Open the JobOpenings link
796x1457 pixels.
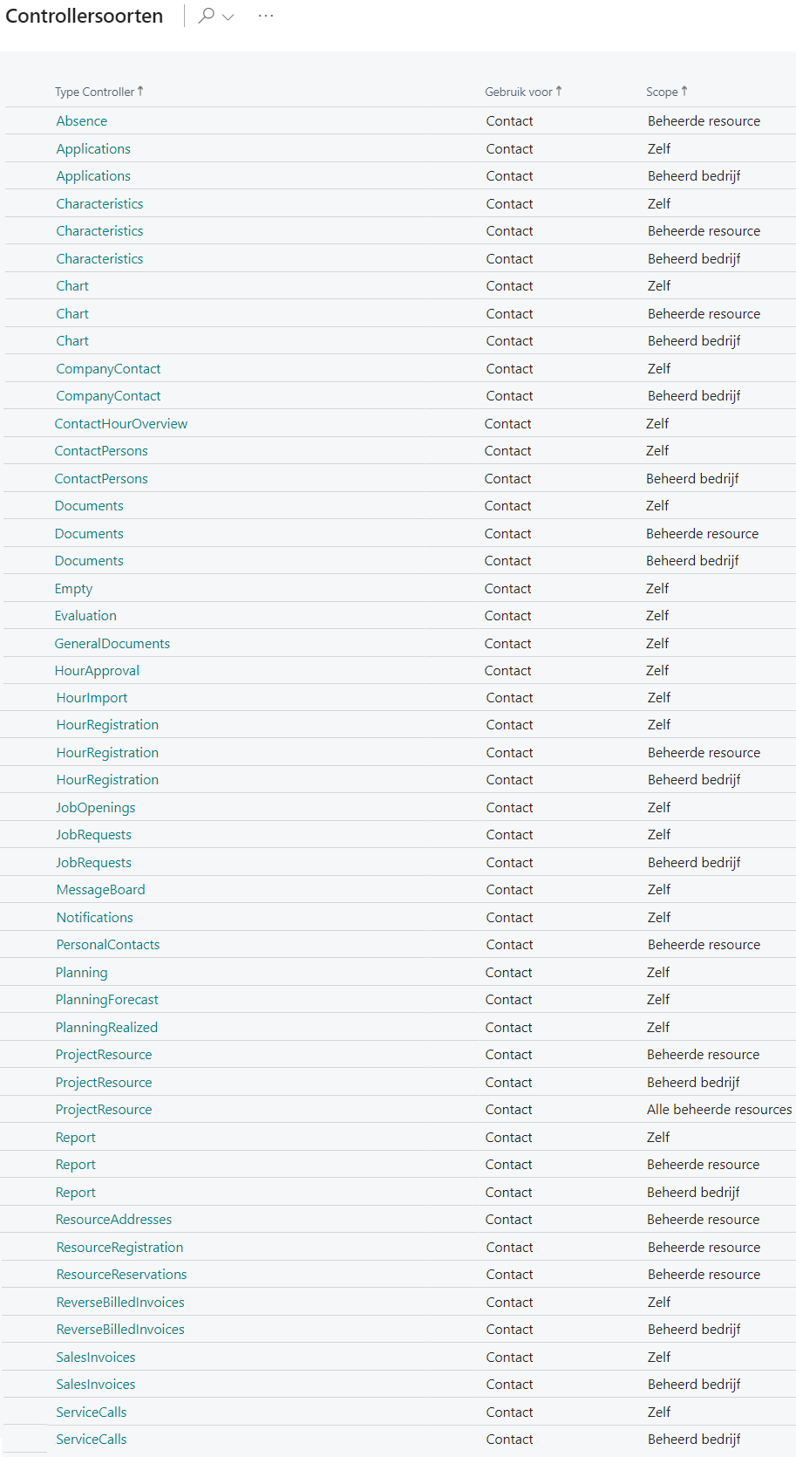pyautogui.click(x=96, y=808)
